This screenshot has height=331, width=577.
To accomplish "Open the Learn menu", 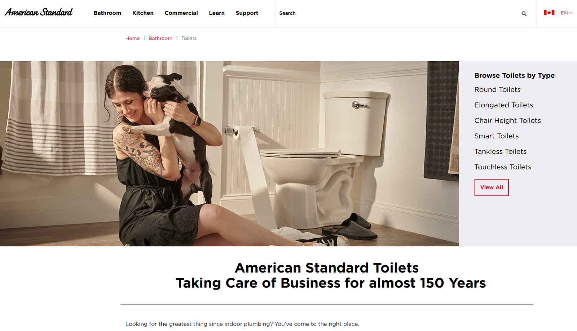I will pyautogui.click(x=217, y=13).
